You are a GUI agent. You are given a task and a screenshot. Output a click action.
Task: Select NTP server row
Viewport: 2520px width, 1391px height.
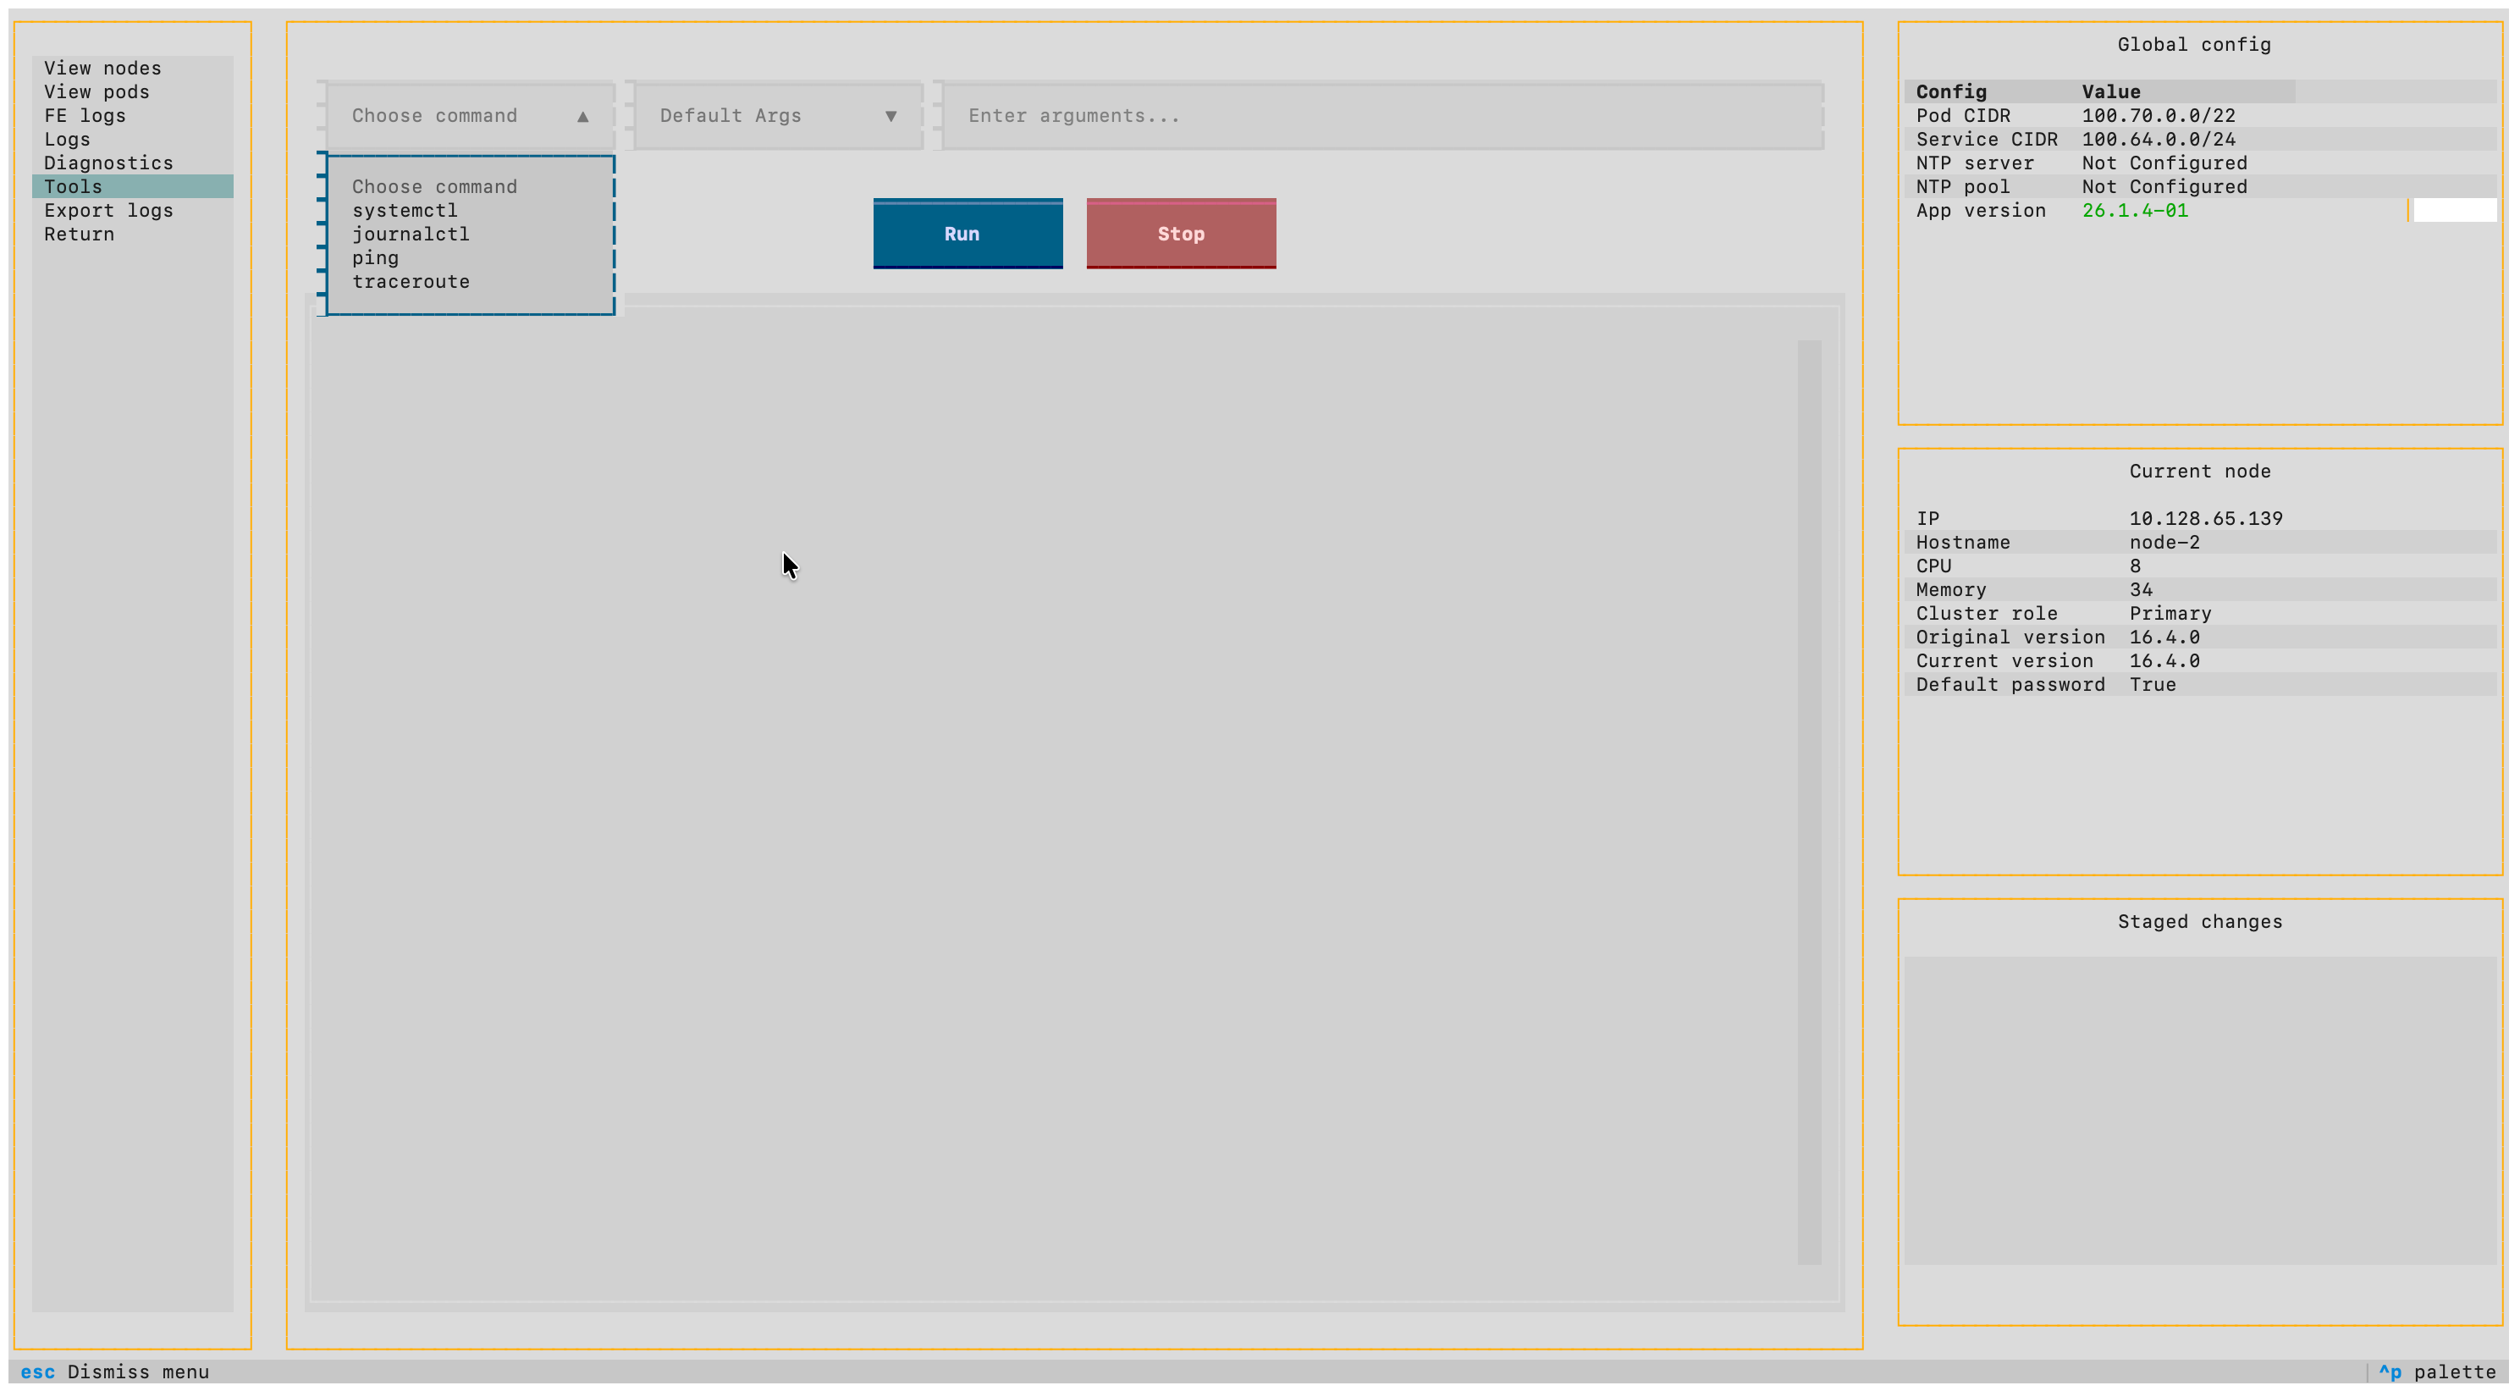point(2200,163)
